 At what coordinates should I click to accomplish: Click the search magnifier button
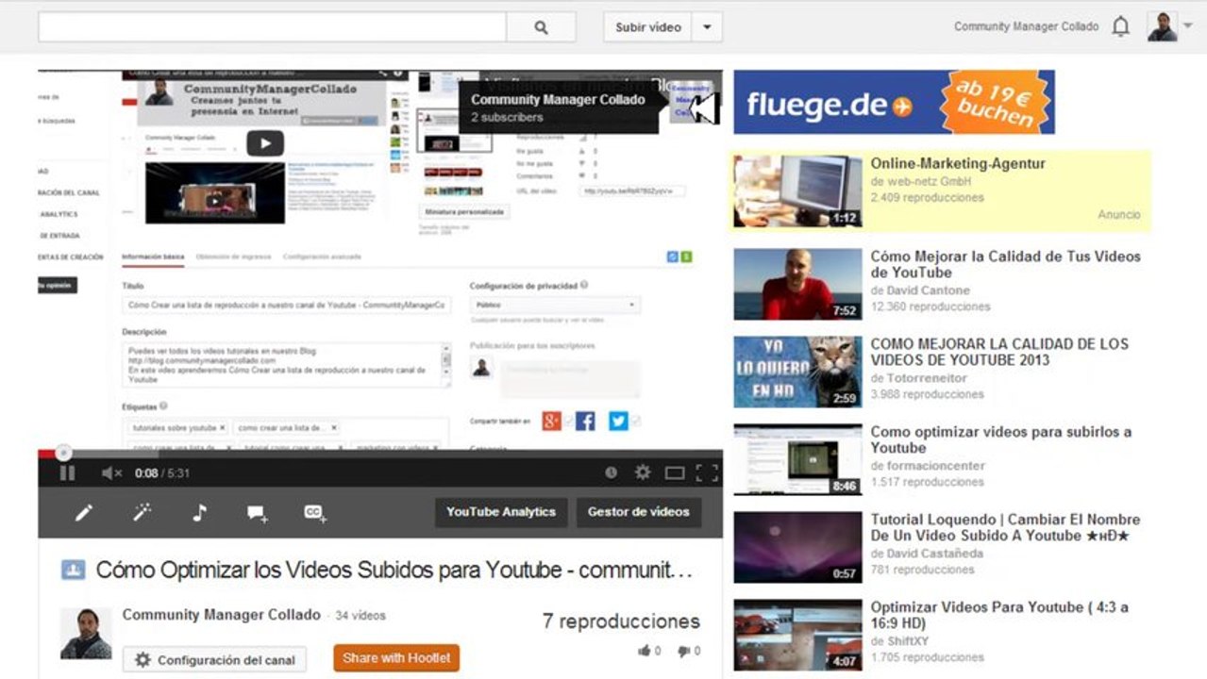tap(541, 27)
